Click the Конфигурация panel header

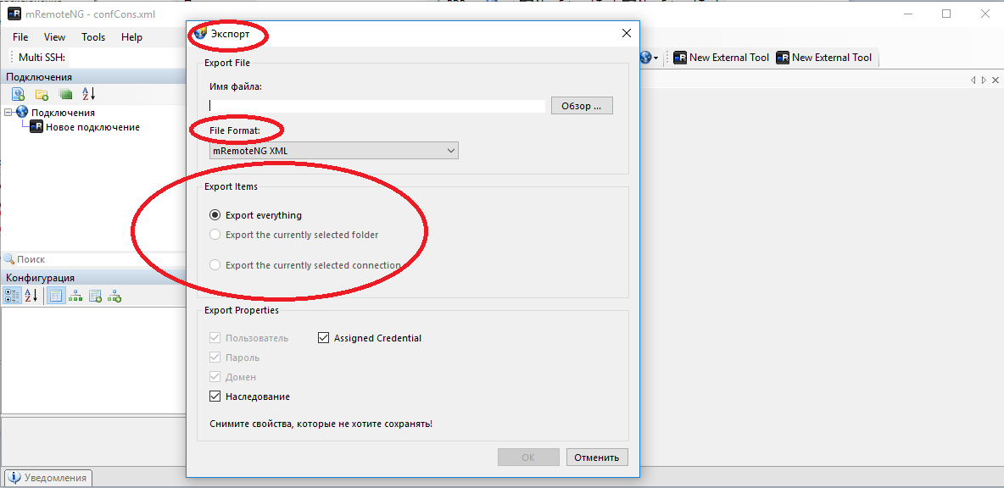92,278
